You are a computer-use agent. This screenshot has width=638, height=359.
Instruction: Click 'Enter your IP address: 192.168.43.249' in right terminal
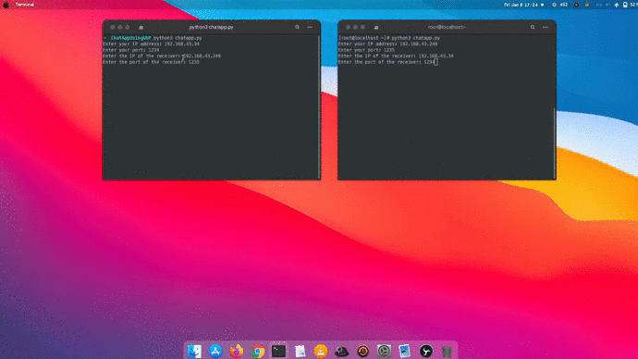tap(387, 44)
